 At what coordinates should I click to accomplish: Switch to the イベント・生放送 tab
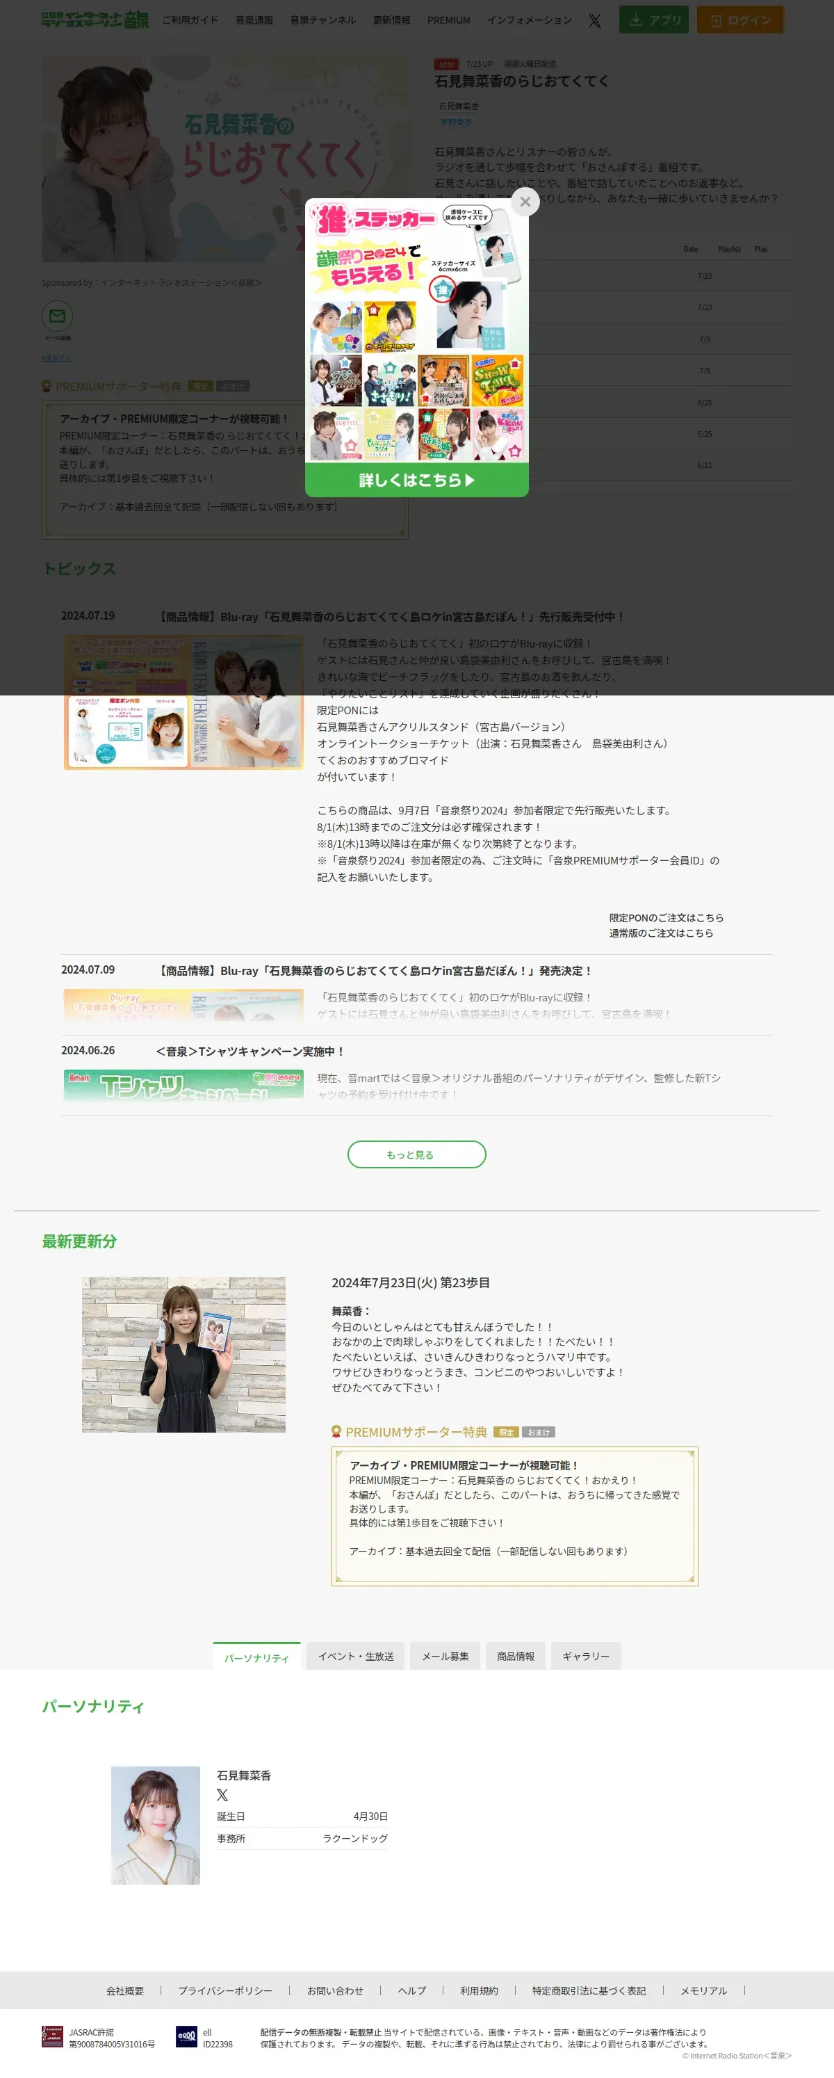click(x=355, y=1657)
